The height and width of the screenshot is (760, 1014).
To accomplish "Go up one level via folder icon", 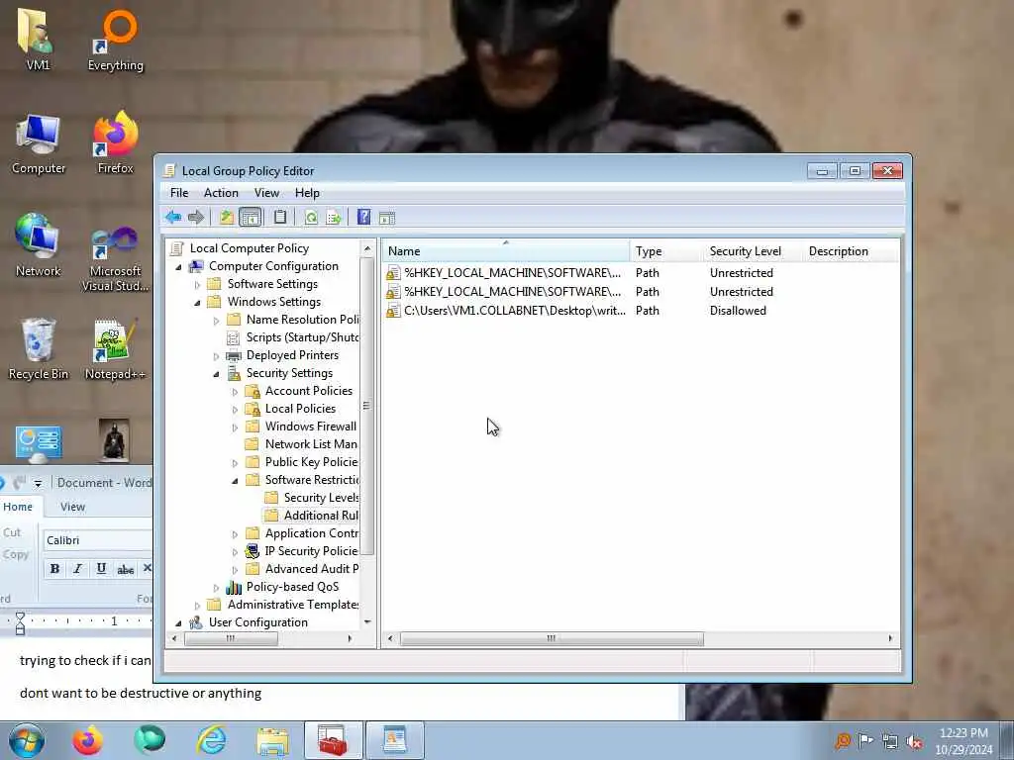I will (227, 217).
